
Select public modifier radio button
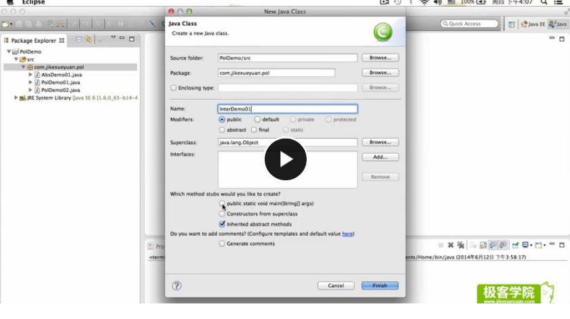pos(222,119)
